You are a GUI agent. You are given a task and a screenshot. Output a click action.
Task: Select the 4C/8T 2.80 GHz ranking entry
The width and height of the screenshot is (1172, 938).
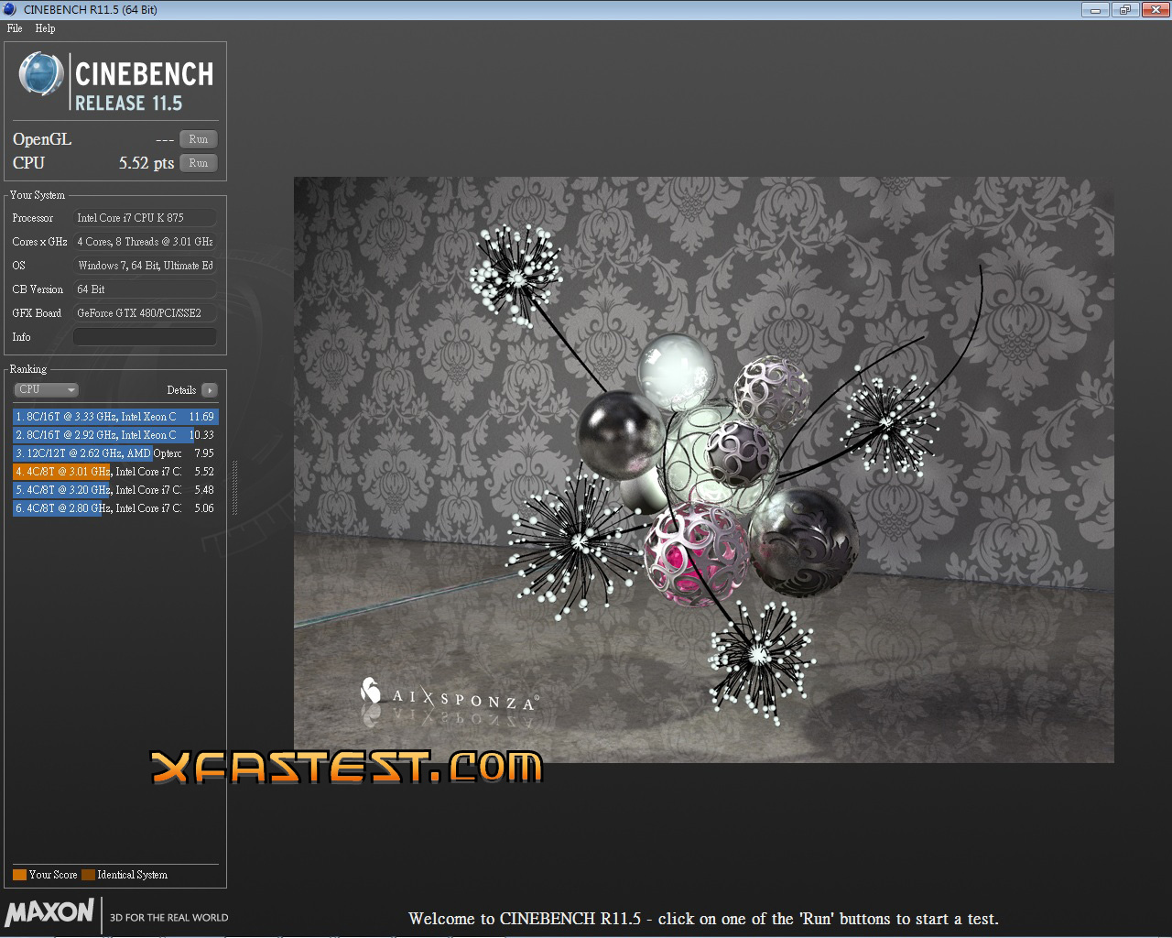point(114,508)
